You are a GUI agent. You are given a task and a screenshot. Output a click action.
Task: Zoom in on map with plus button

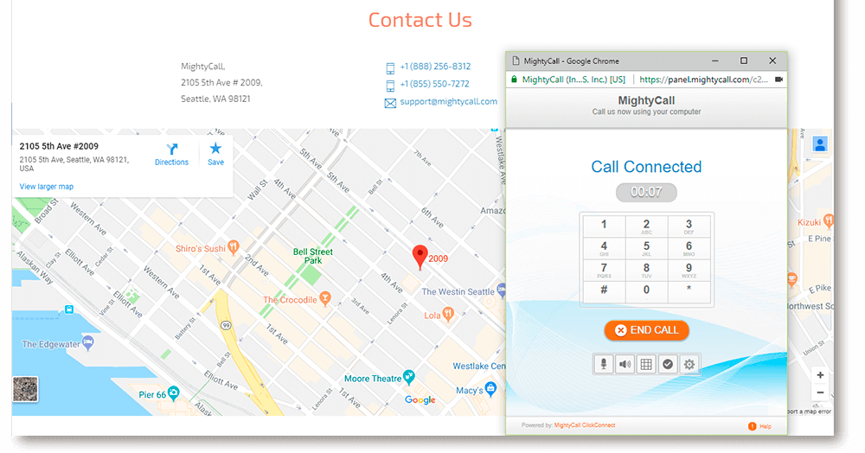click(x=820, y=375)
